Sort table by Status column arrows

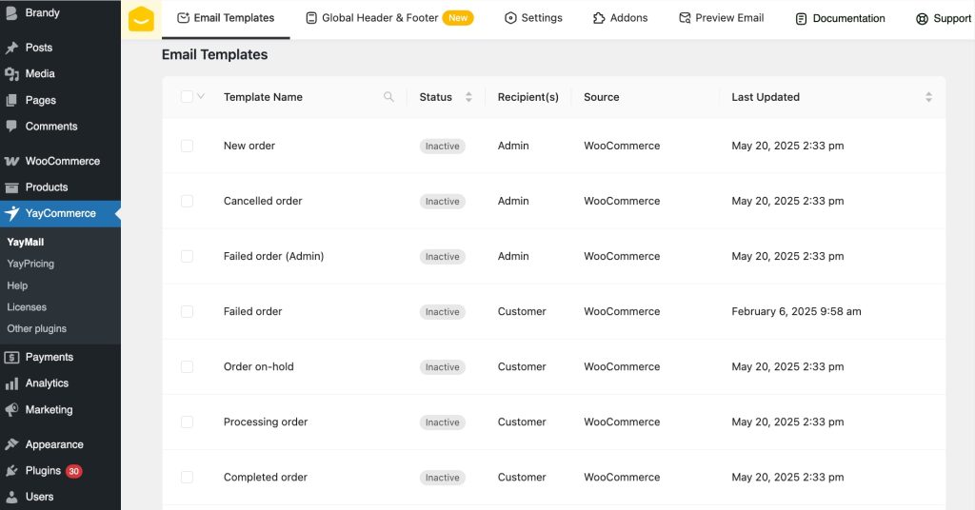(x=468, y=97)
